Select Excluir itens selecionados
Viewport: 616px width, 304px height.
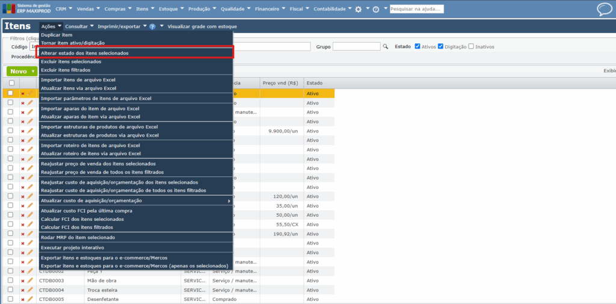(136, 62)
